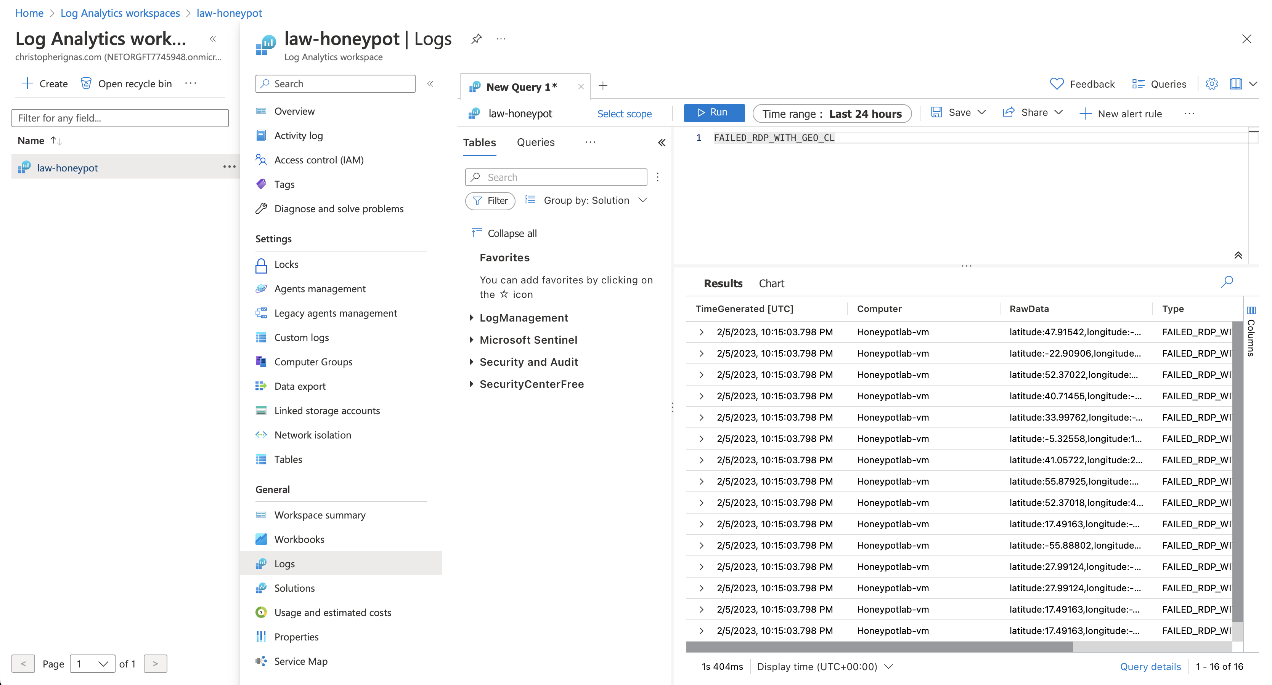Open the Page number dropdown
The height and width of the screenshot is (685, 1272).
(x=93, y=664)
